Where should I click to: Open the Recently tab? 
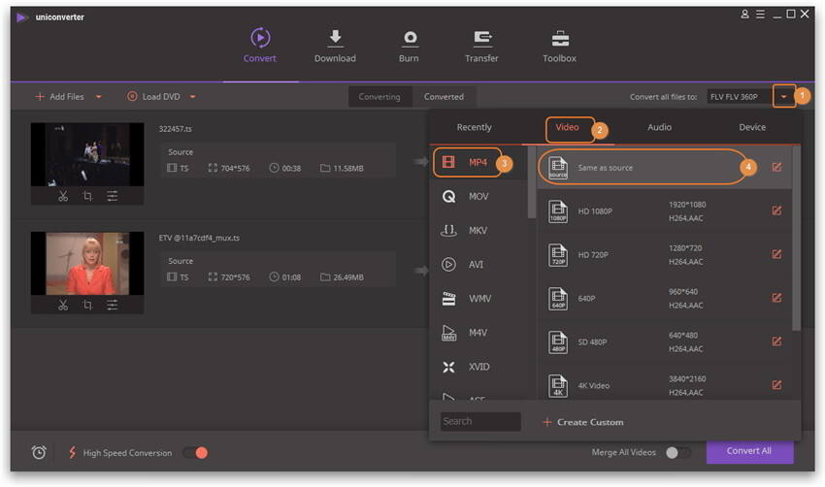pyautogui.click(x=474, y=127)
